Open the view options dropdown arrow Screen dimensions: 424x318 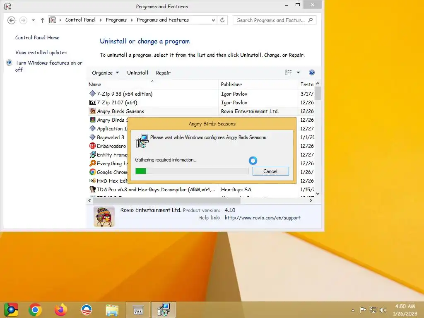(x=298, y=72)
